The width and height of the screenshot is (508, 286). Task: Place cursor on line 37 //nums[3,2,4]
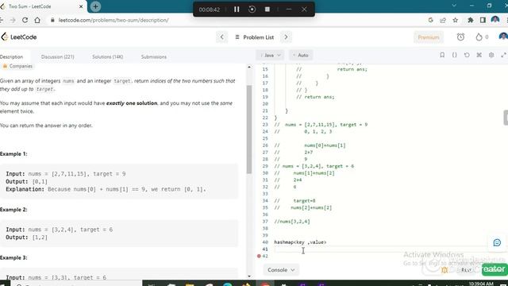coord(292,222)
